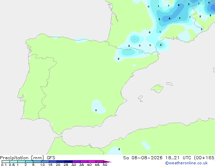The image size is (215, 166).
Task: Click the '0' value in southeastern Spain
Action: (96, 110)
